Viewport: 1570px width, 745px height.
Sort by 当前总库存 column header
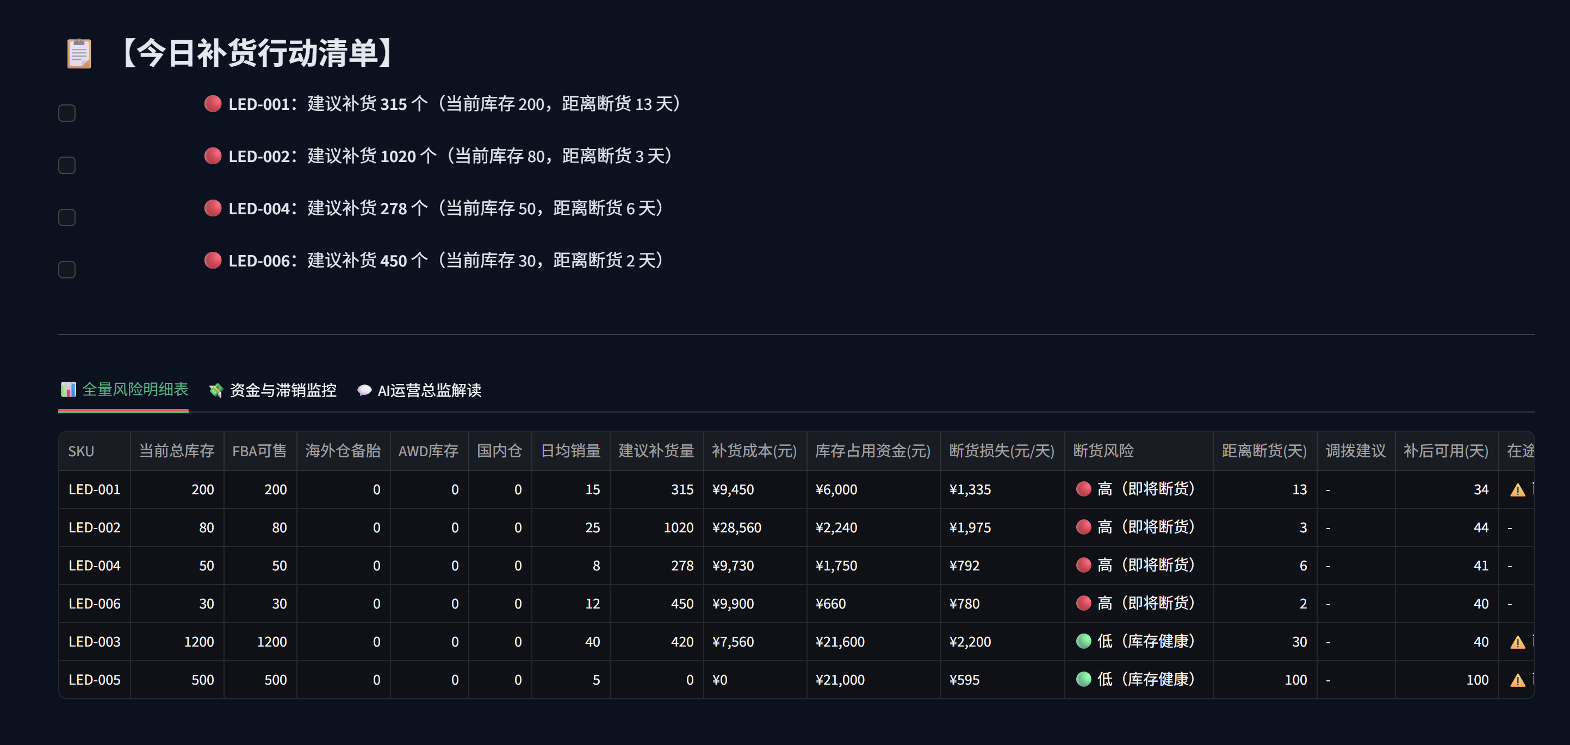point(177,451)
